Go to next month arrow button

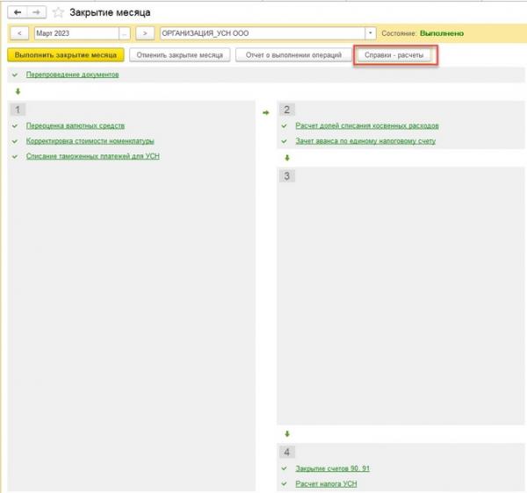pos(145,33)
